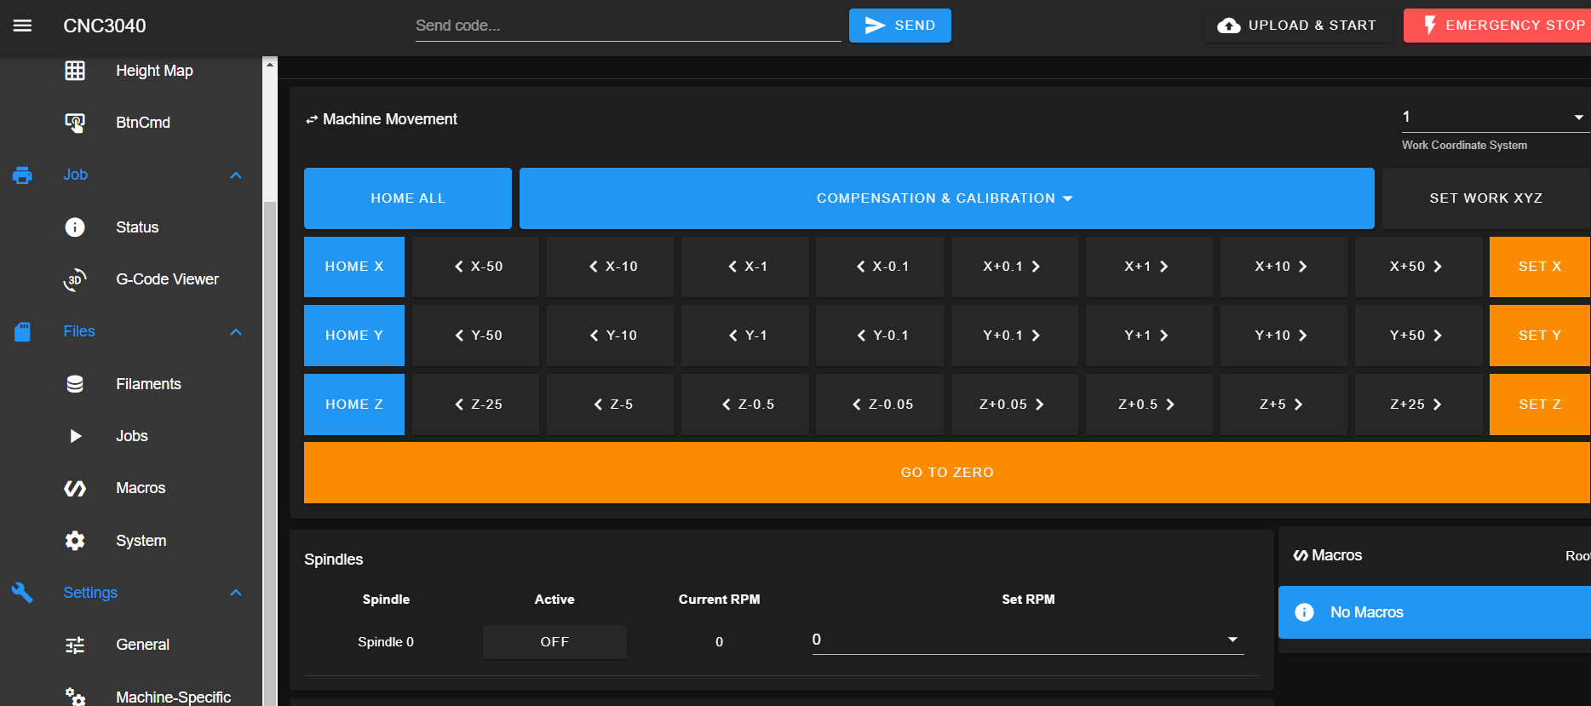Jog X axis by X-50
This screenshot has width=1591, height=706.
(476, 267)
